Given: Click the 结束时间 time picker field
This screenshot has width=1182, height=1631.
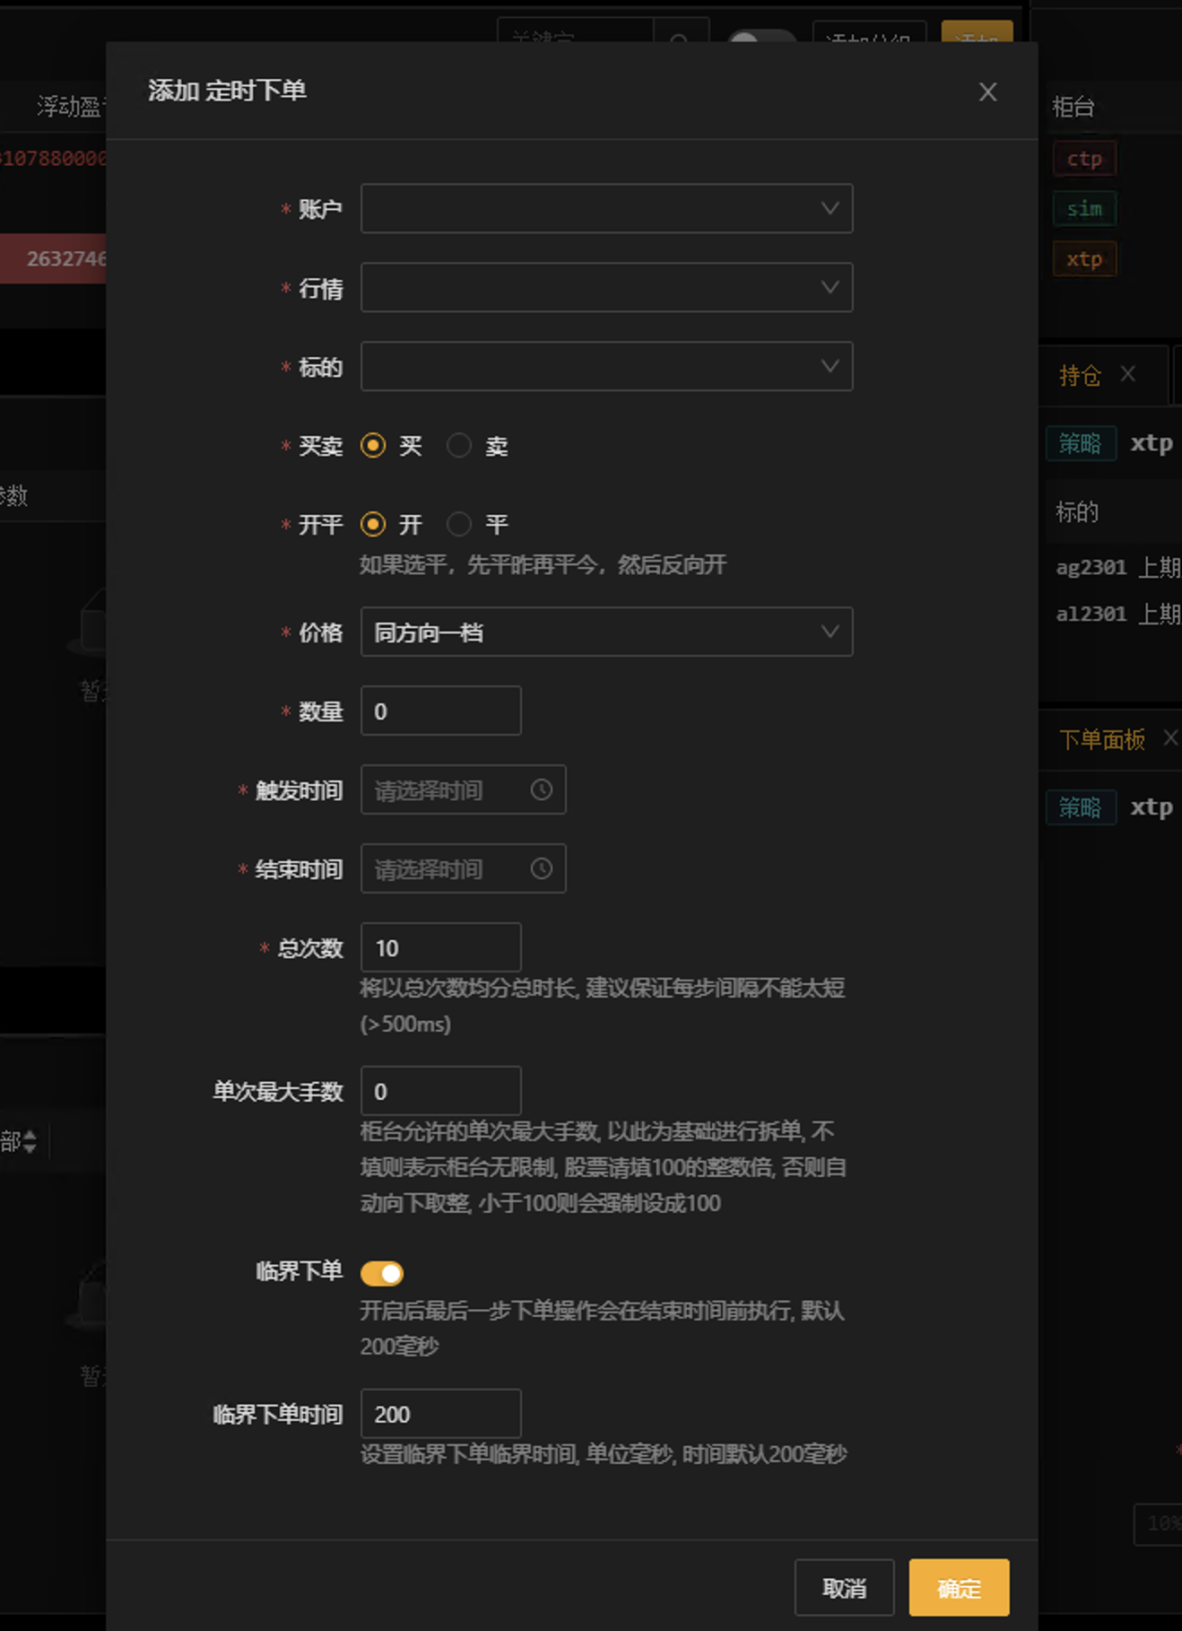Looking at the screenshot, I should (463, 868).
